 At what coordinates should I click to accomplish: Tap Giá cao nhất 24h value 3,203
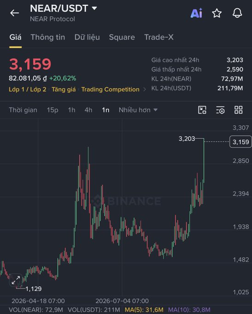coord(235,60)
